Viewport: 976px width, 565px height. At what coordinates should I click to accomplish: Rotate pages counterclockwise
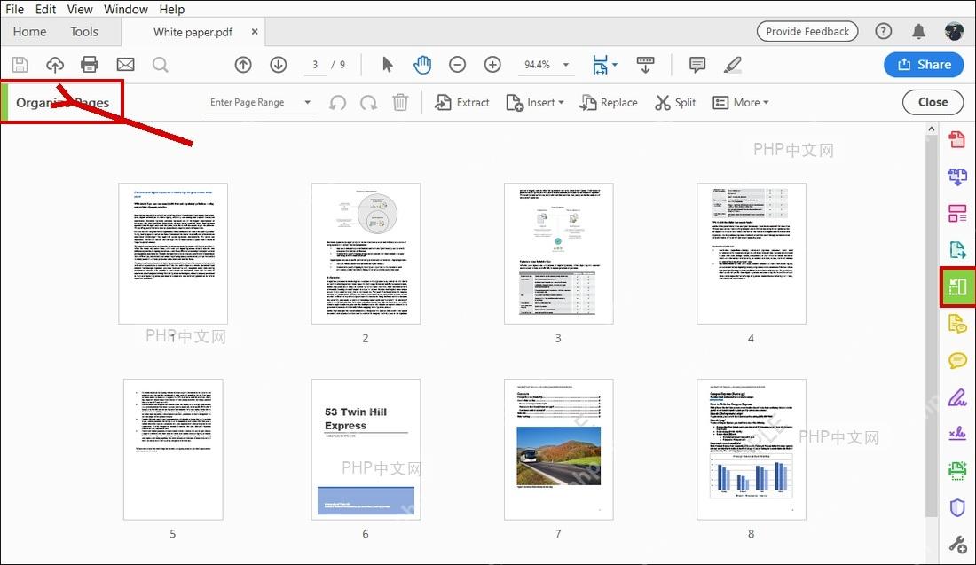(337, 103)
